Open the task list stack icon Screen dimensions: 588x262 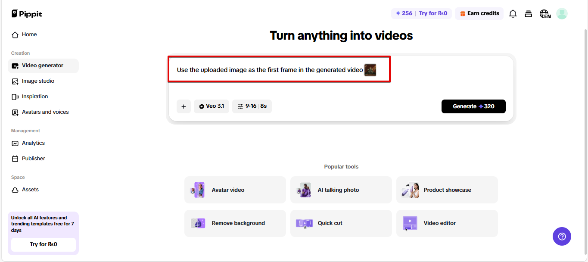(x=529, y=14)
